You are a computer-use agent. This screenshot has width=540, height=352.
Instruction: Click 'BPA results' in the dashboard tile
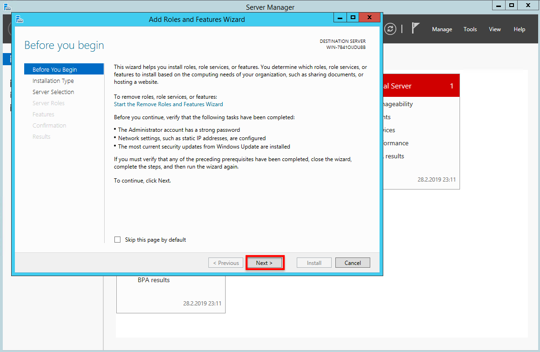tap(153, 280)
